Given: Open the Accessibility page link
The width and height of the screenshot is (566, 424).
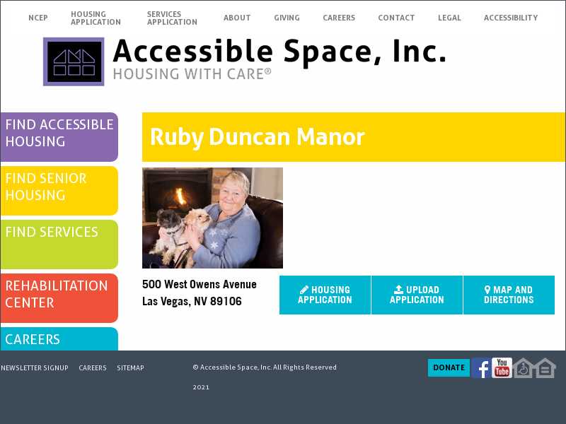Looking at the screenshot, I should coord(511,18).
